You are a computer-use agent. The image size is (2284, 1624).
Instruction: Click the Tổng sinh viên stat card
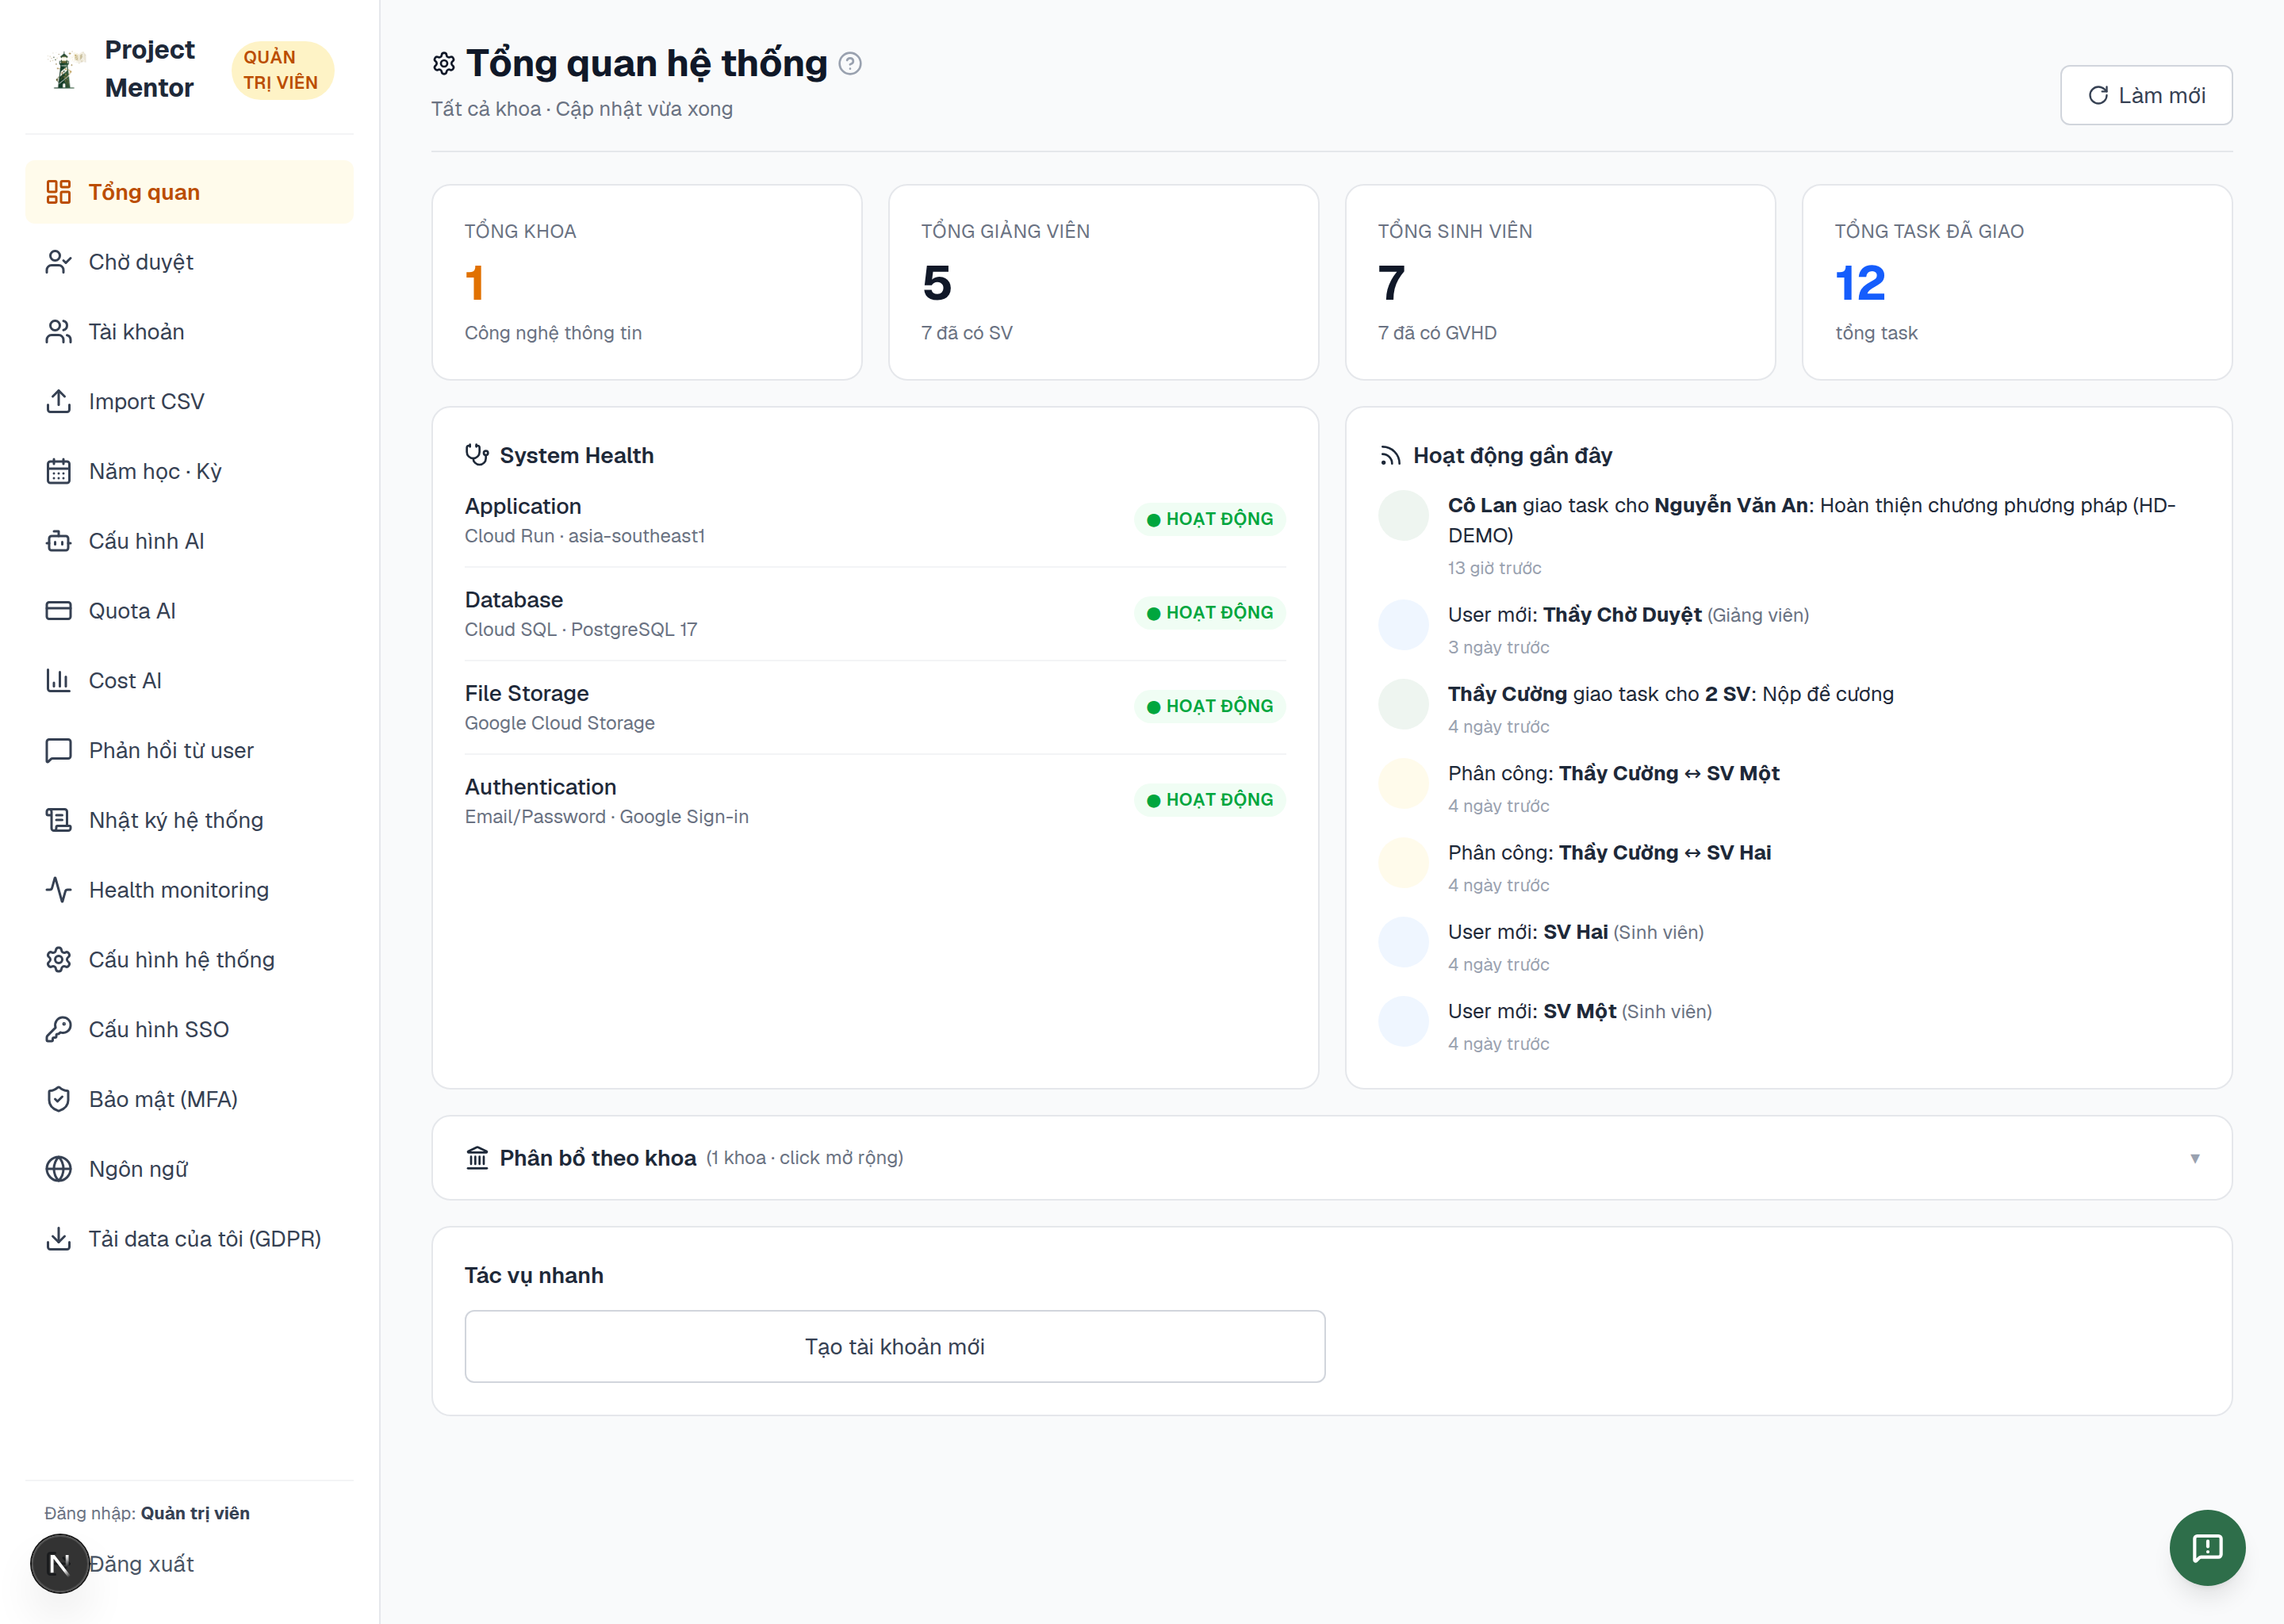(1560, 282)
